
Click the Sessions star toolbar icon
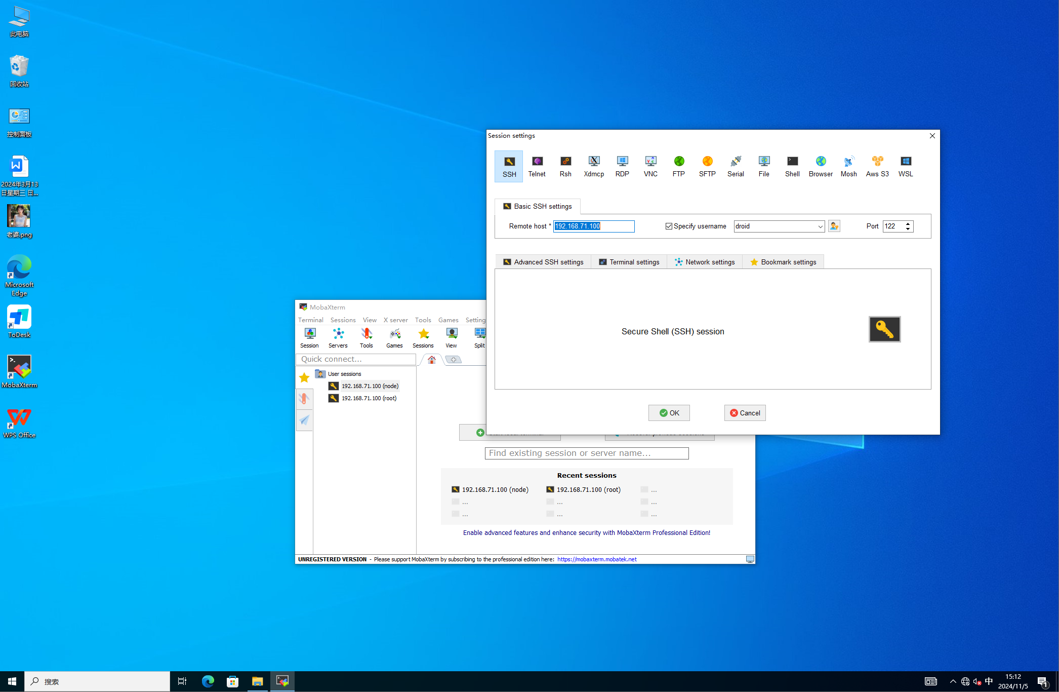(423, 338)
